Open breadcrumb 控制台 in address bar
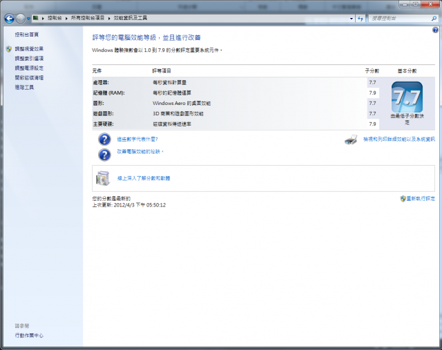Image resolution: width=442 pixels, height=350 pixels. [x=55, y=18]
